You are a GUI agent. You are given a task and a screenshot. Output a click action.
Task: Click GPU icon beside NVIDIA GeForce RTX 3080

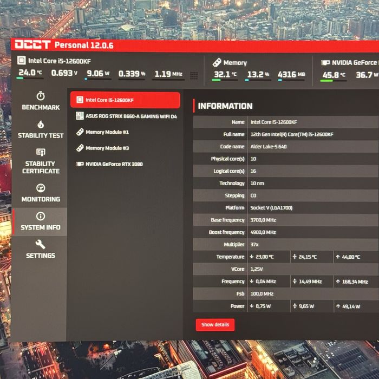point(80,164)
